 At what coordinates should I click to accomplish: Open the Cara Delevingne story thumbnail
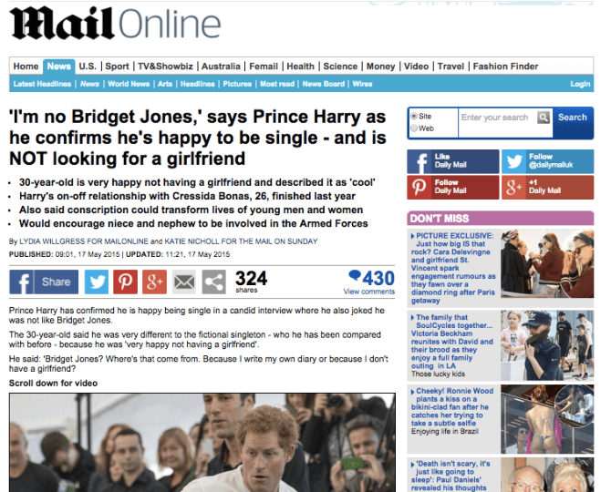click(547, 263)
